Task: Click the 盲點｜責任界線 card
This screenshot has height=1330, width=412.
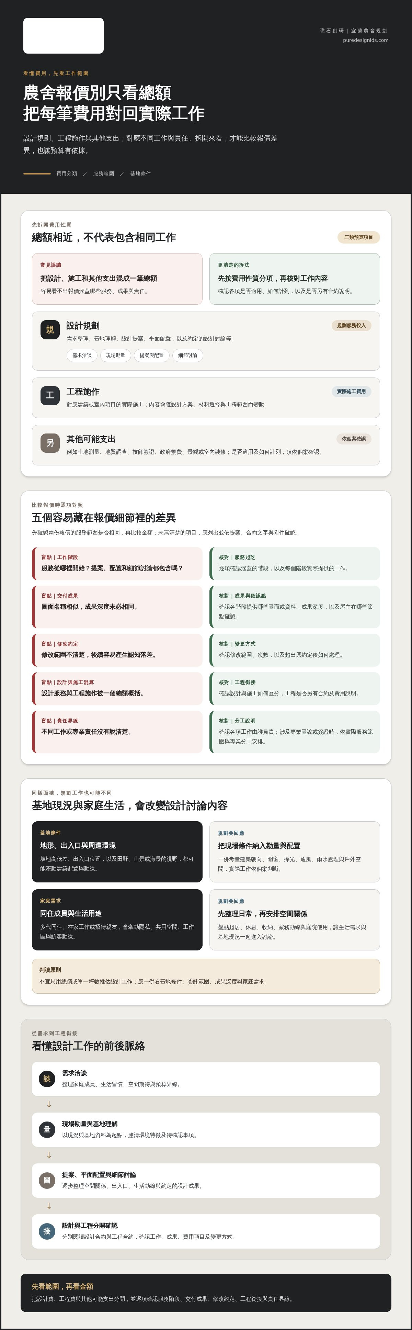Action: [x=117, y=732]
